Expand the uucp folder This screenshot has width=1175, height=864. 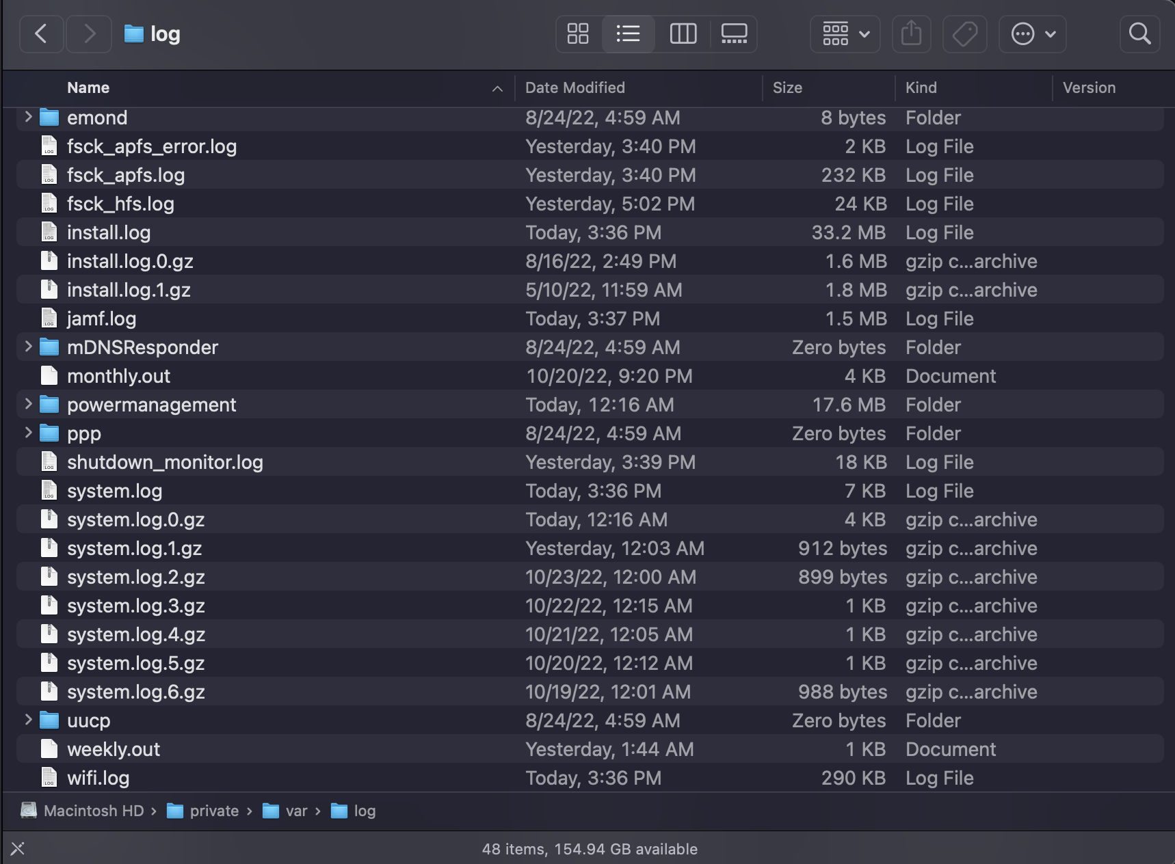click(27, 720)
